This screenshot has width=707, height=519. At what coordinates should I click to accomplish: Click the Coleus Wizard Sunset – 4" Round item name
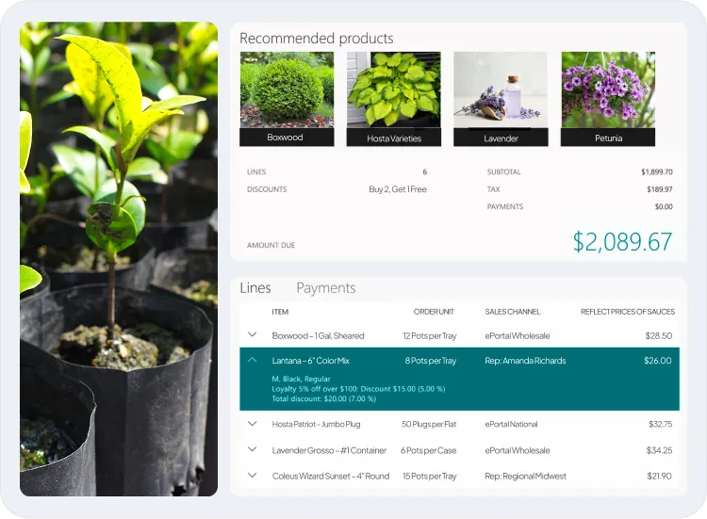coord(331,476)
